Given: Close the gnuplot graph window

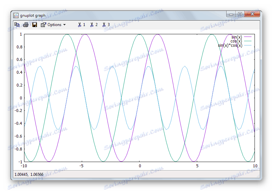Looking at the screenshot, I should (252, 14).
